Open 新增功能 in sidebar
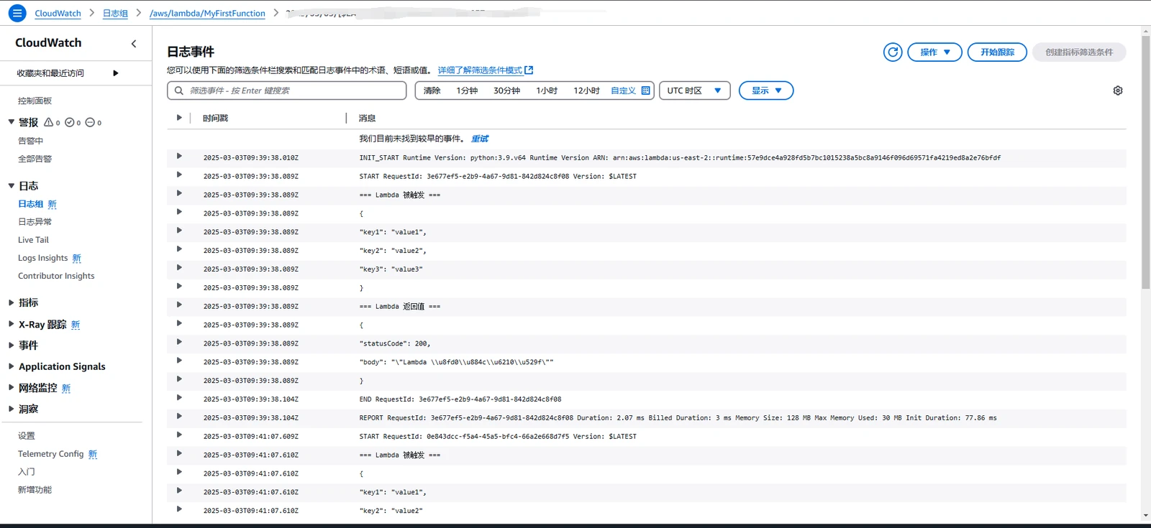The width and height of the screenshot is (1151, 528). click(35, 490)
